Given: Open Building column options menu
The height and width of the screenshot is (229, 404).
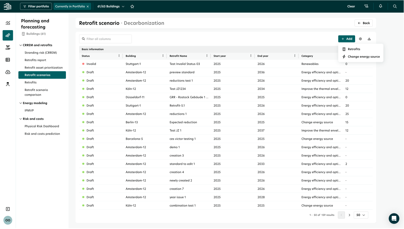Looking at the screenshot, I should coord(163,56).
